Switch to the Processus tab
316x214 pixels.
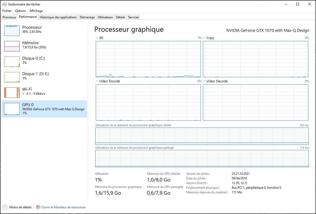[x=9, y=17]
